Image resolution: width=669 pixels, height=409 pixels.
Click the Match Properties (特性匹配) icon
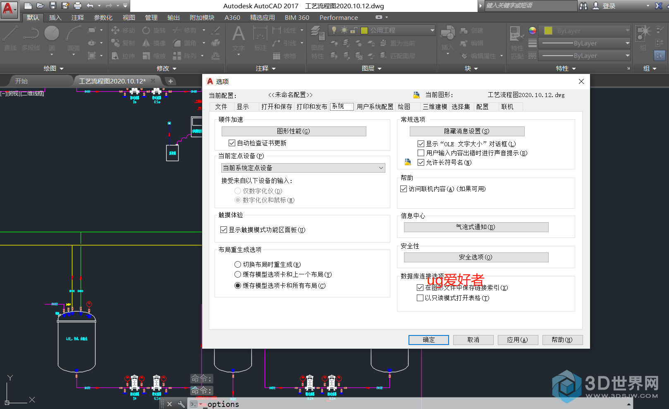517,42
